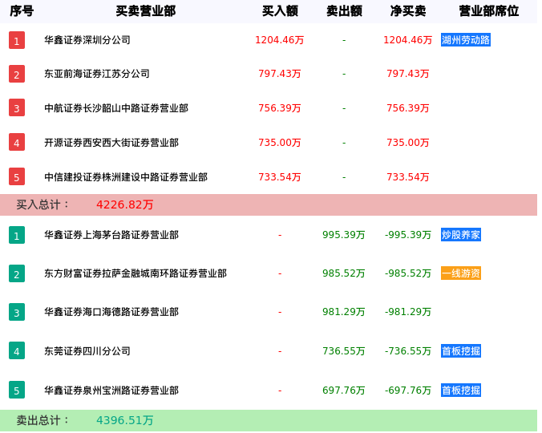Select the -981.29万 net value

click(x=408, y=312)
